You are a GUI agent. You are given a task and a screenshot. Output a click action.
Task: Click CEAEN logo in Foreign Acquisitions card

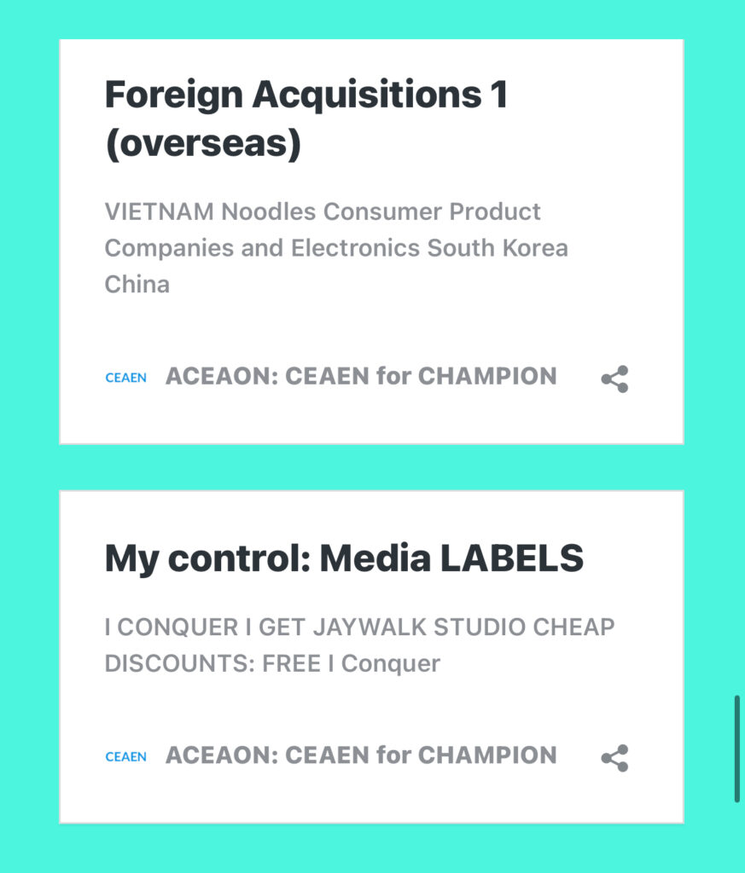126,378
